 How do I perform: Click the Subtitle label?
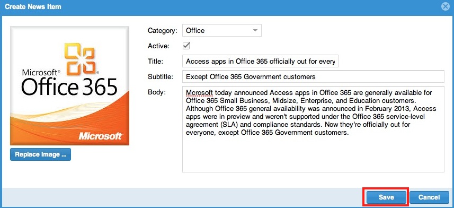pyautogui.click(x=161, y=77)
